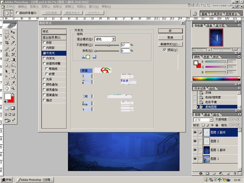Click delete layer trash icon
This screenshot has height=183, width=244.
(x=235, y=174)
